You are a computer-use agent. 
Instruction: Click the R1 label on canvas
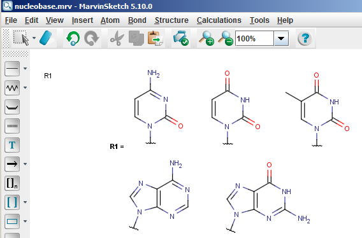[x=48, y=76]
